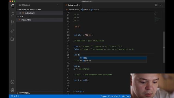The width and height of the screenshot is (174, 98).
Task: Open the Manage gear settings icon
Action: pyautogui.click(x=13, y=90)
